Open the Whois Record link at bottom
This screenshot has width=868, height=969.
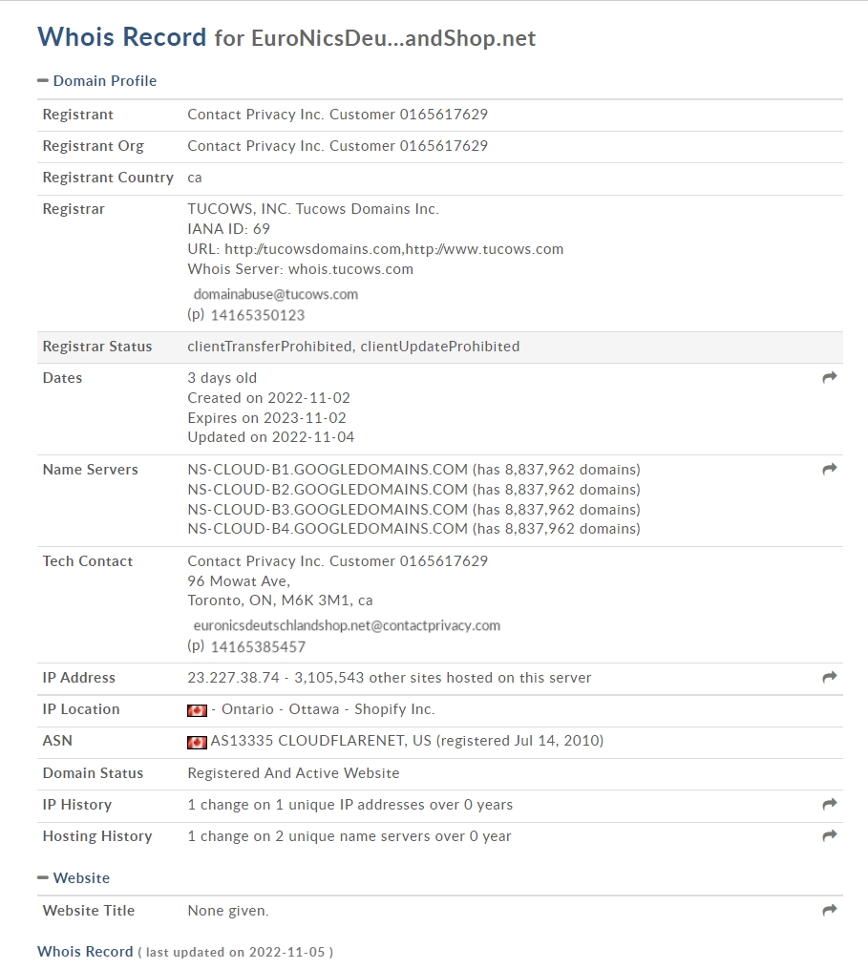(85, 951)
